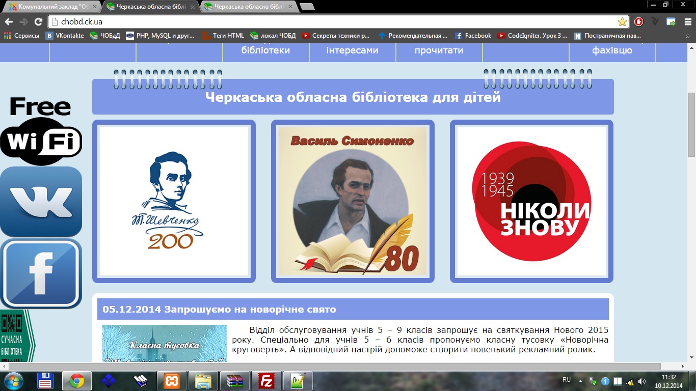Switch to the first tab "Комунальний заклад"
Image resolution: width=696 pixels, height=391 pixels.
(50, 7)
